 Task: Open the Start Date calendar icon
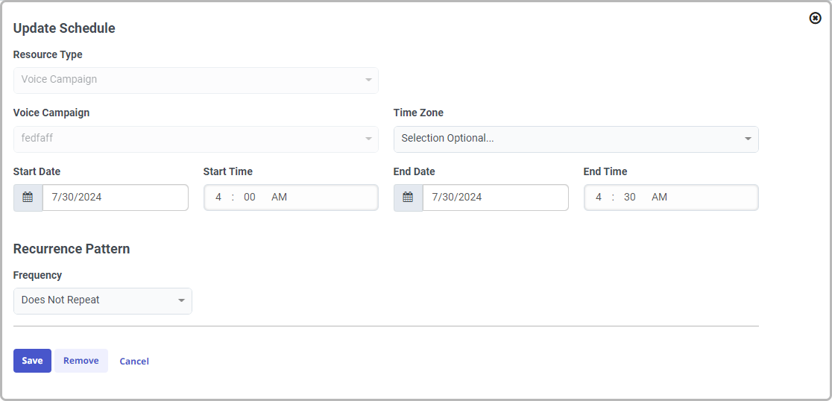point(28,198)
